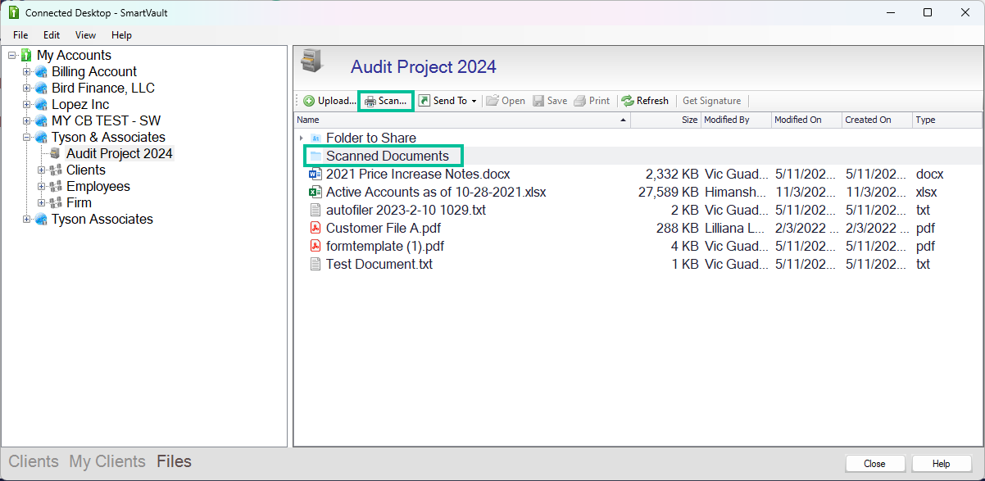Open the File menu
985x481 pixels.
(20, 35)
